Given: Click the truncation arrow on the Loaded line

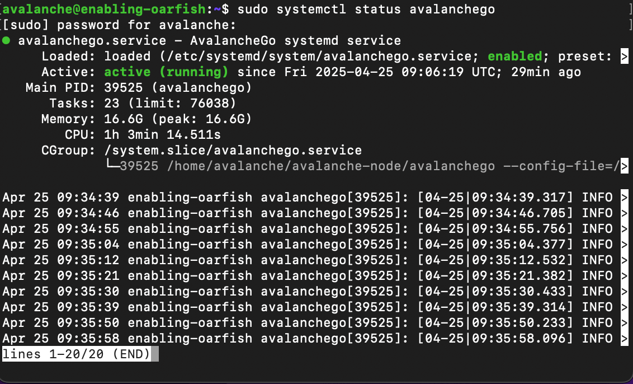Looking at the screenshot, I should point(625,57).
